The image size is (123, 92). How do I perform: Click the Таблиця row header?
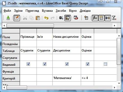pos(11,51)
